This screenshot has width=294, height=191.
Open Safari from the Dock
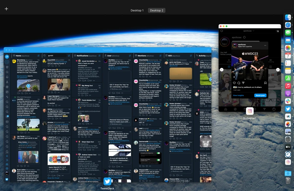pos(288,25)
